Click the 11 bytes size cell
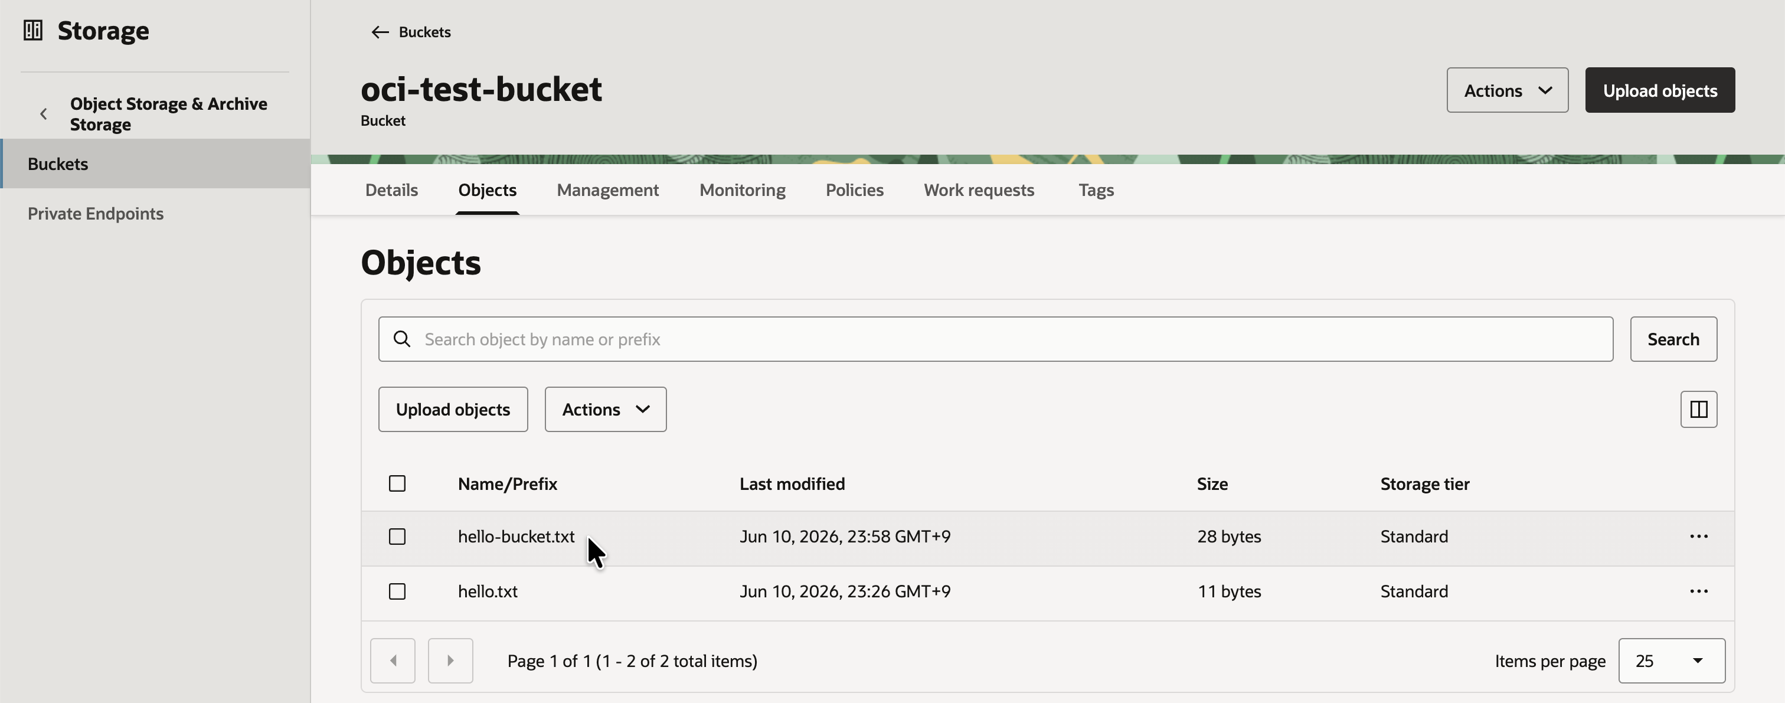 tap(1228, 591)
